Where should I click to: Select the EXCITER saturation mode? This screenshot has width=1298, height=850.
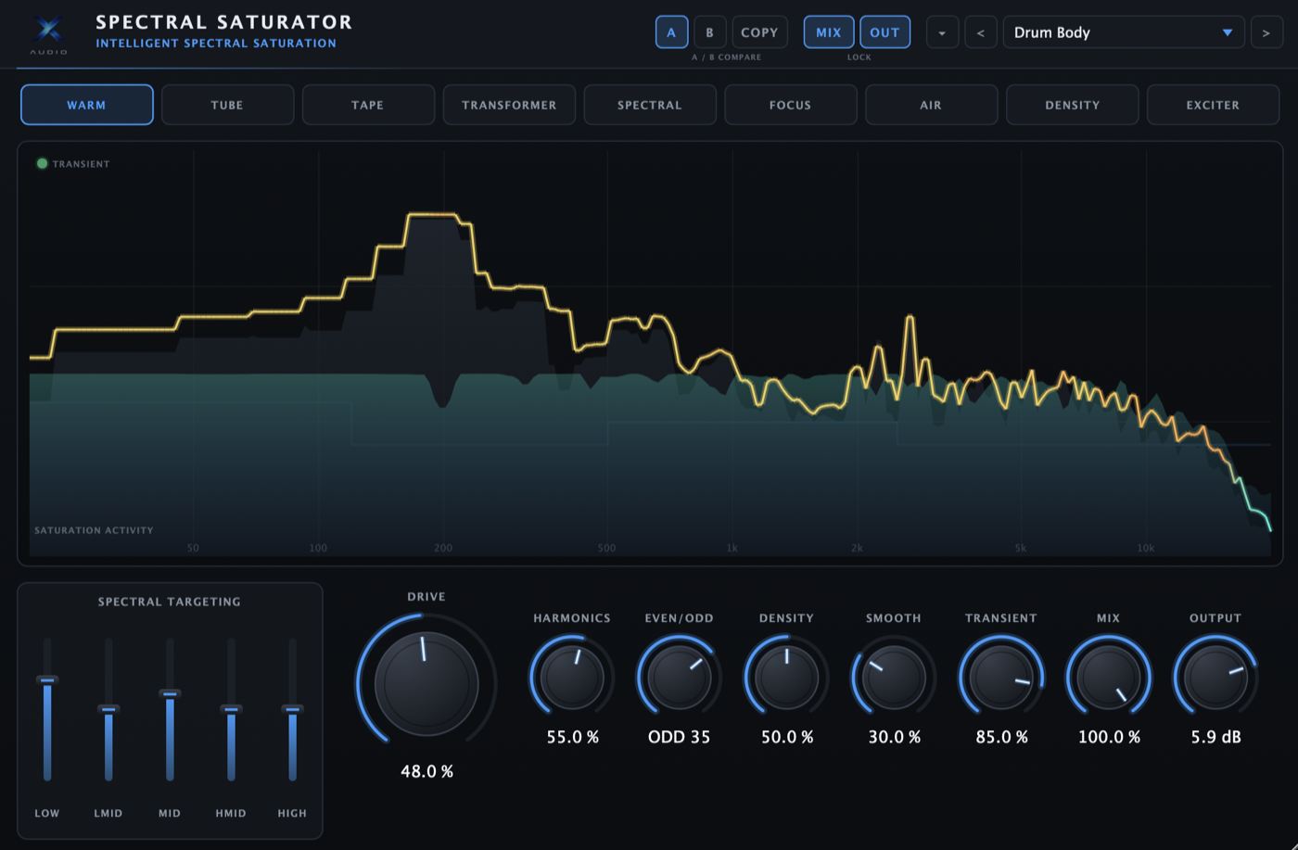coord(1213,105)
